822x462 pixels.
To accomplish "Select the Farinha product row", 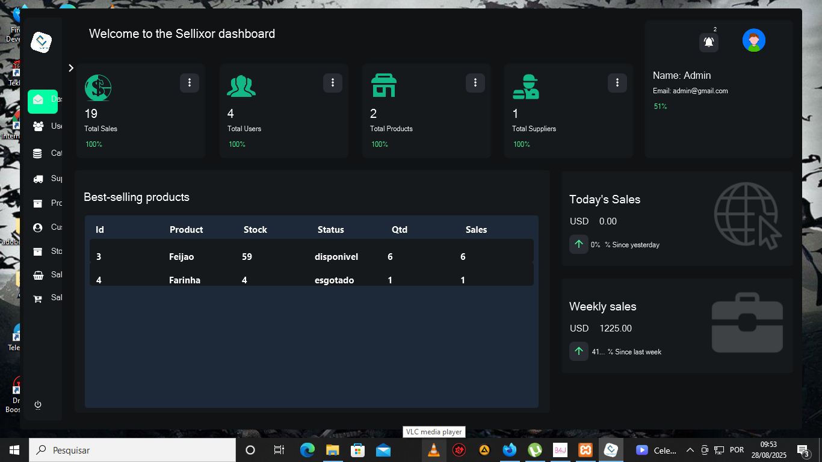I will pyautogui.click(x=312, y=274).
